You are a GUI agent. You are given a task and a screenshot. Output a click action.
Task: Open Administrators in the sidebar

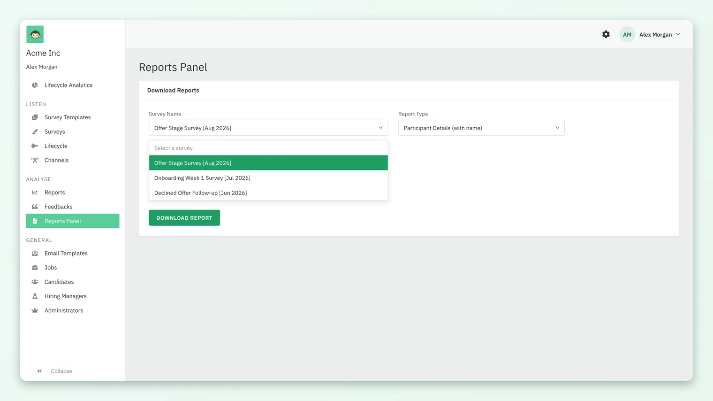(64, 310)
